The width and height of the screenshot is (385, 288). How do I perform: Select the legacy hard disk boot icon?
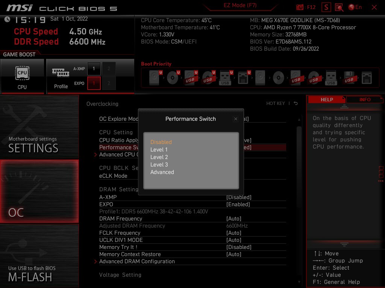[x=260, y=78]
